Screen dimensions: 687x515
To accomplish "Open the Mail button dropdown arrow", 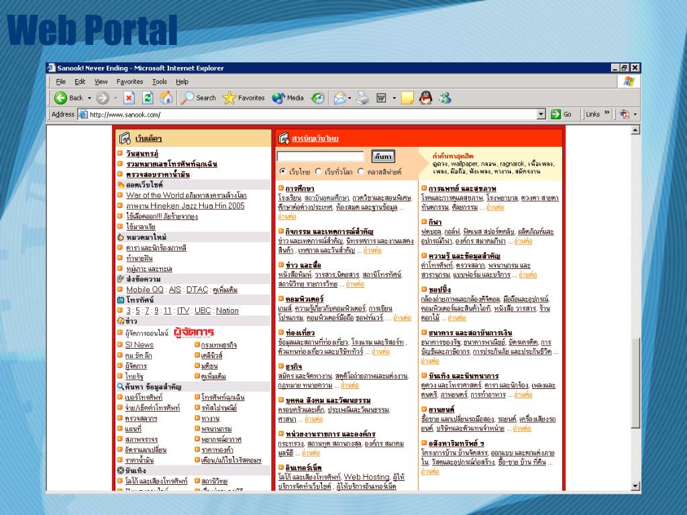I will tap(350, 98).
